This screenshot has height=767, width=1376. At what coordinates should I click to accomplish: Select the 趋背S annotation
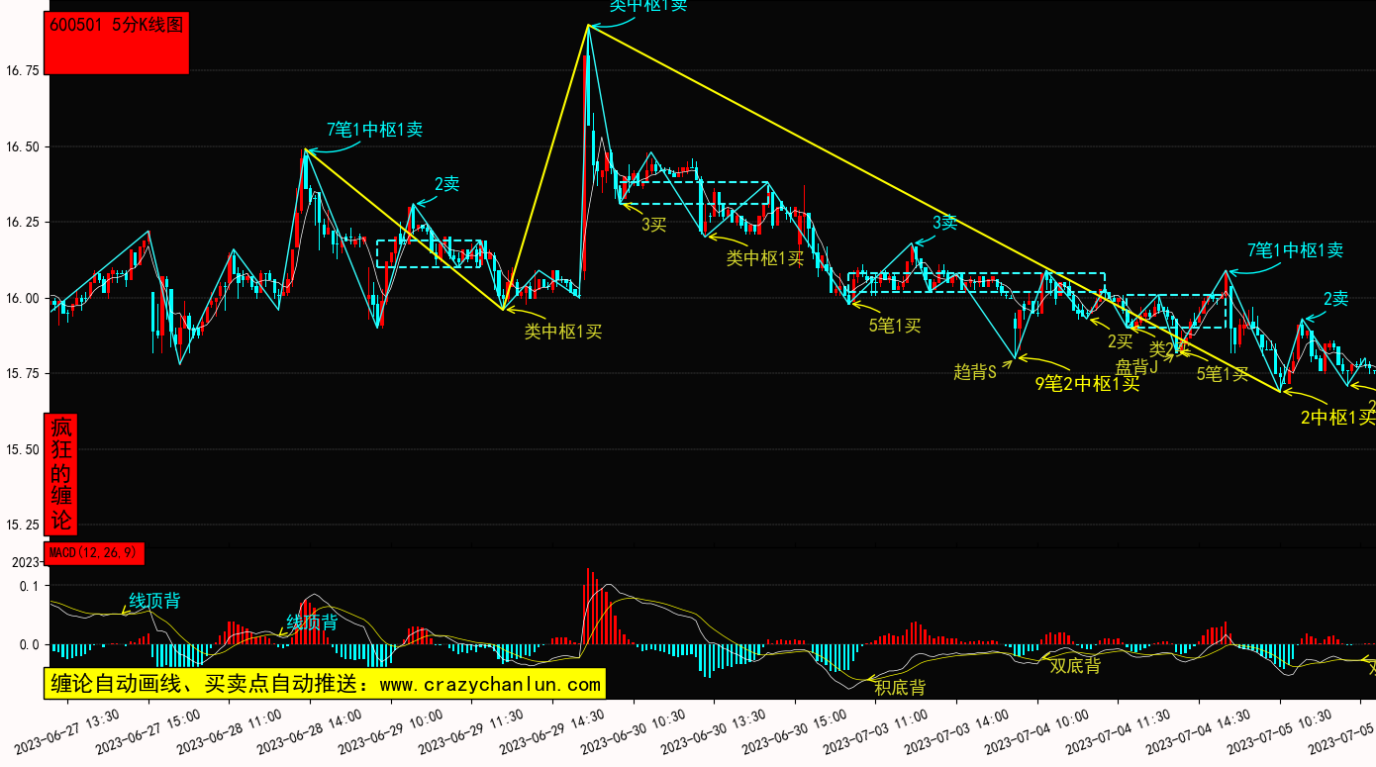(975, 372)
